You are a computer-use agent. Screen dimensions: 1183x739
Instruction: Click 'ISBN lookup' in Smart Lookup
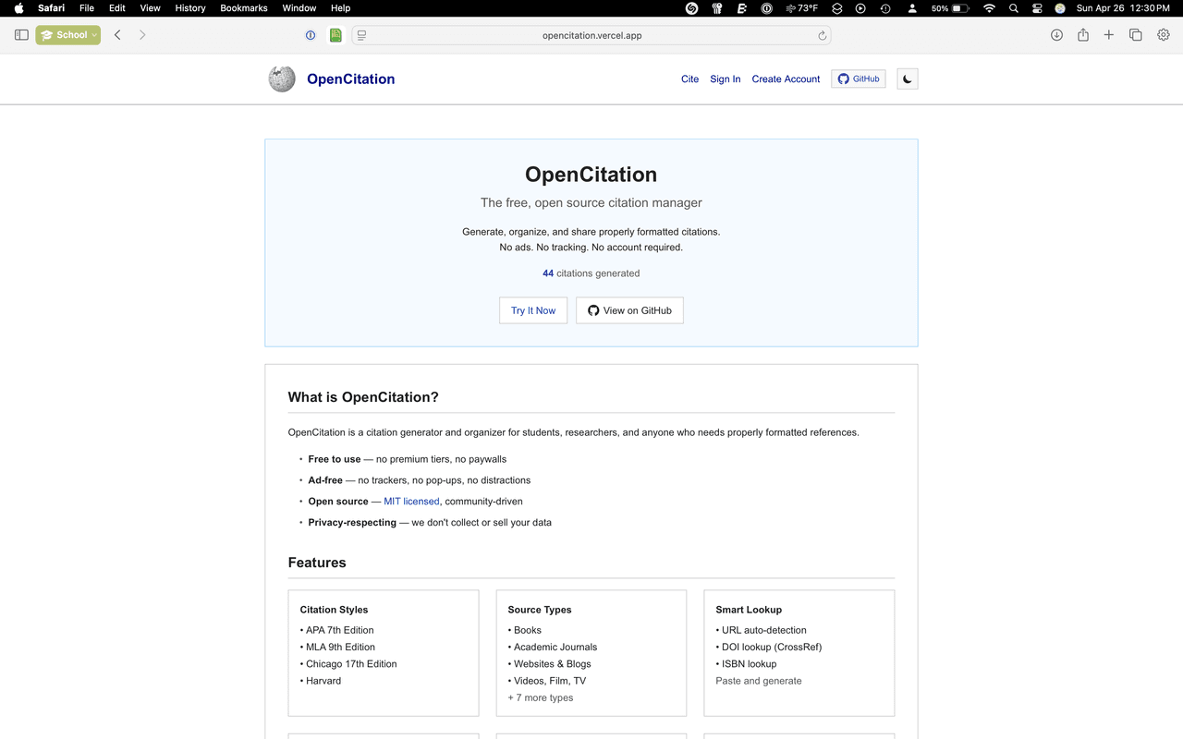[750, 664]
